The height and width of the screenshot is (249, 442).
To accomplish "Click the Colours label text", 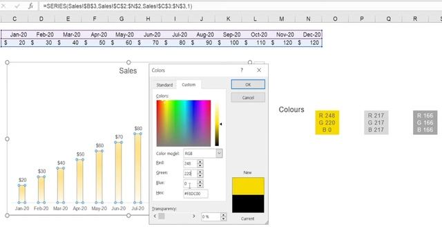I will coord(291,109).
